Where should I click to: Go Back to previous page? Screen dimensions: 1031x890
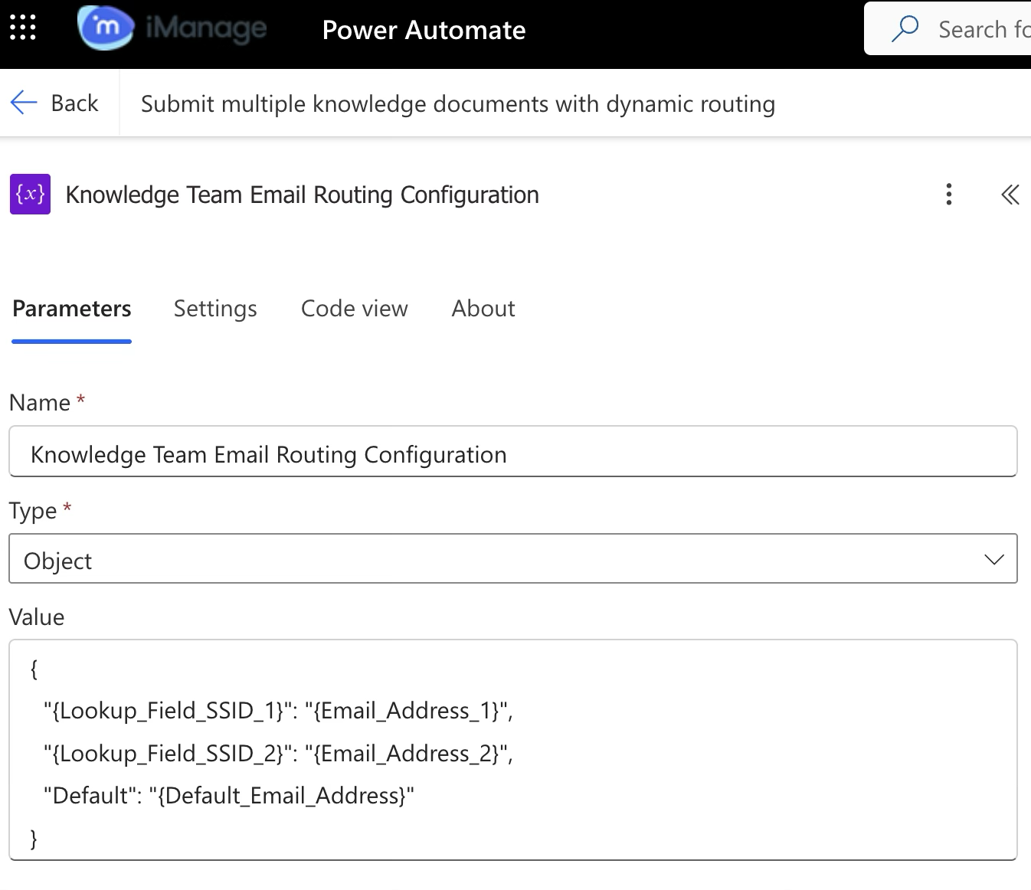click(54, 103)
